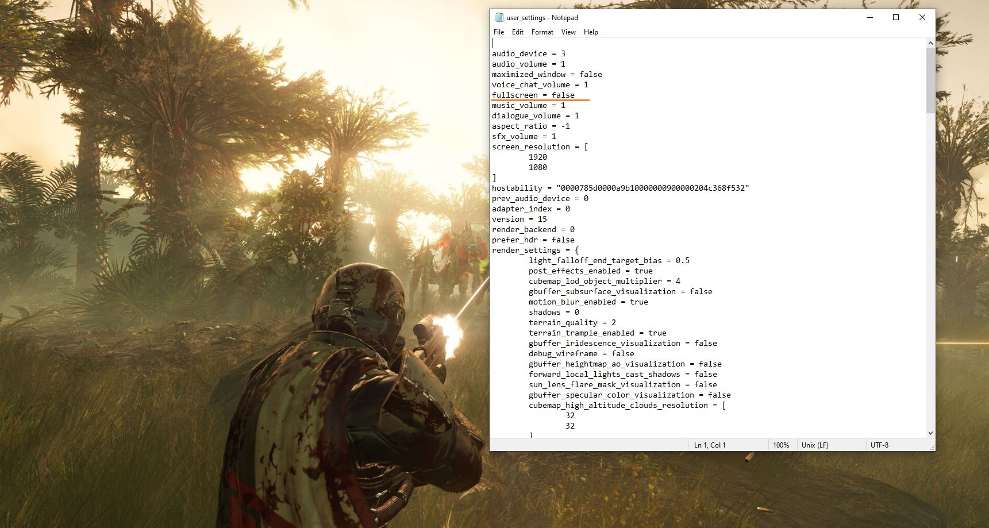Click the 'gbuffer_heightmap_ao_visualization = false' line
989x528 pixels.
tap(625, 364)
